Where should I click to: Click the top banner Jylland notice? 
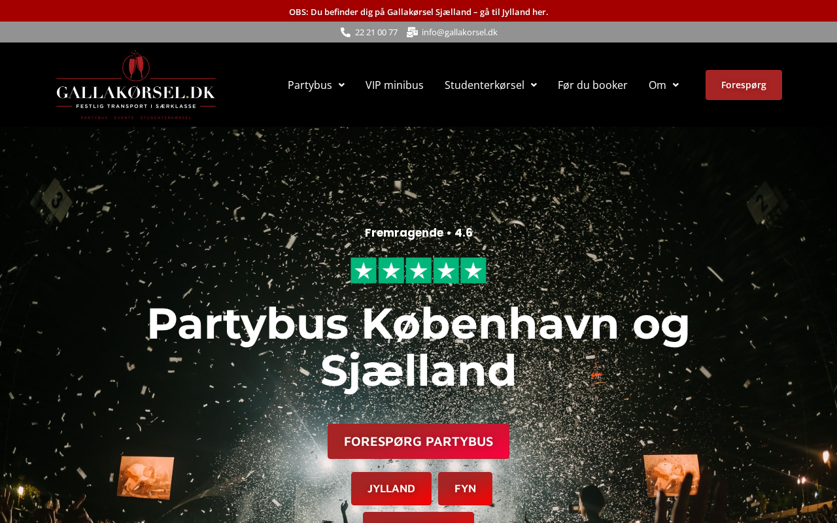tap(418, 12)
